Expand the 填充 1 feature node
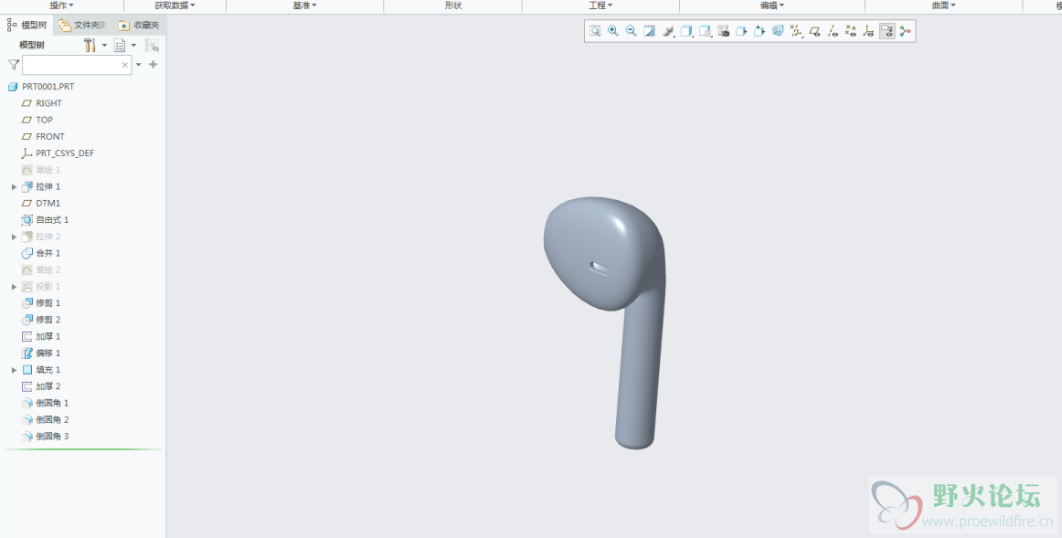This screenshot has height=538, width=1062. click(x=15, y=370)
